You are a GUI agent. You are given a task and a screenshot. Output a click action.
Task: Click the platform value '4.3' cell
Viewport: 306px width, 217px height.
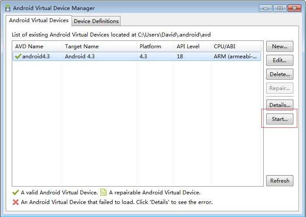[143, 57]
